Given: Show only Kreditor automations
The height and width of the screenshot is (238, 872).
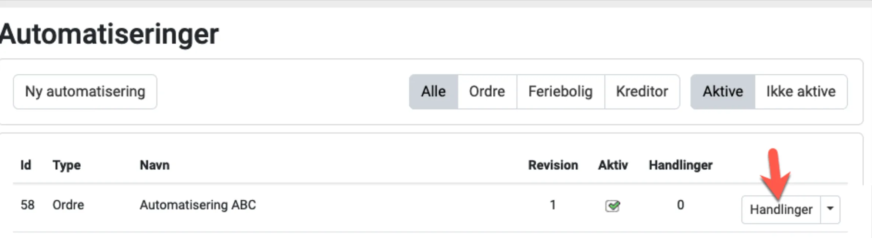Looking at the screenshot, I should [x=642, y=92].
